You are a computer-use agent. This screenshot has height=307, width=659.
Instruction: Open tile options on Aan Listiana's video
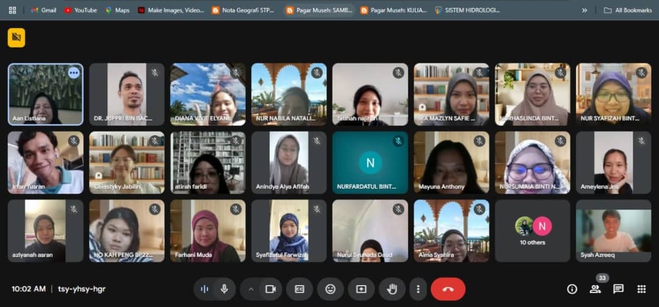pyautogui.click(x=74, y=72)
